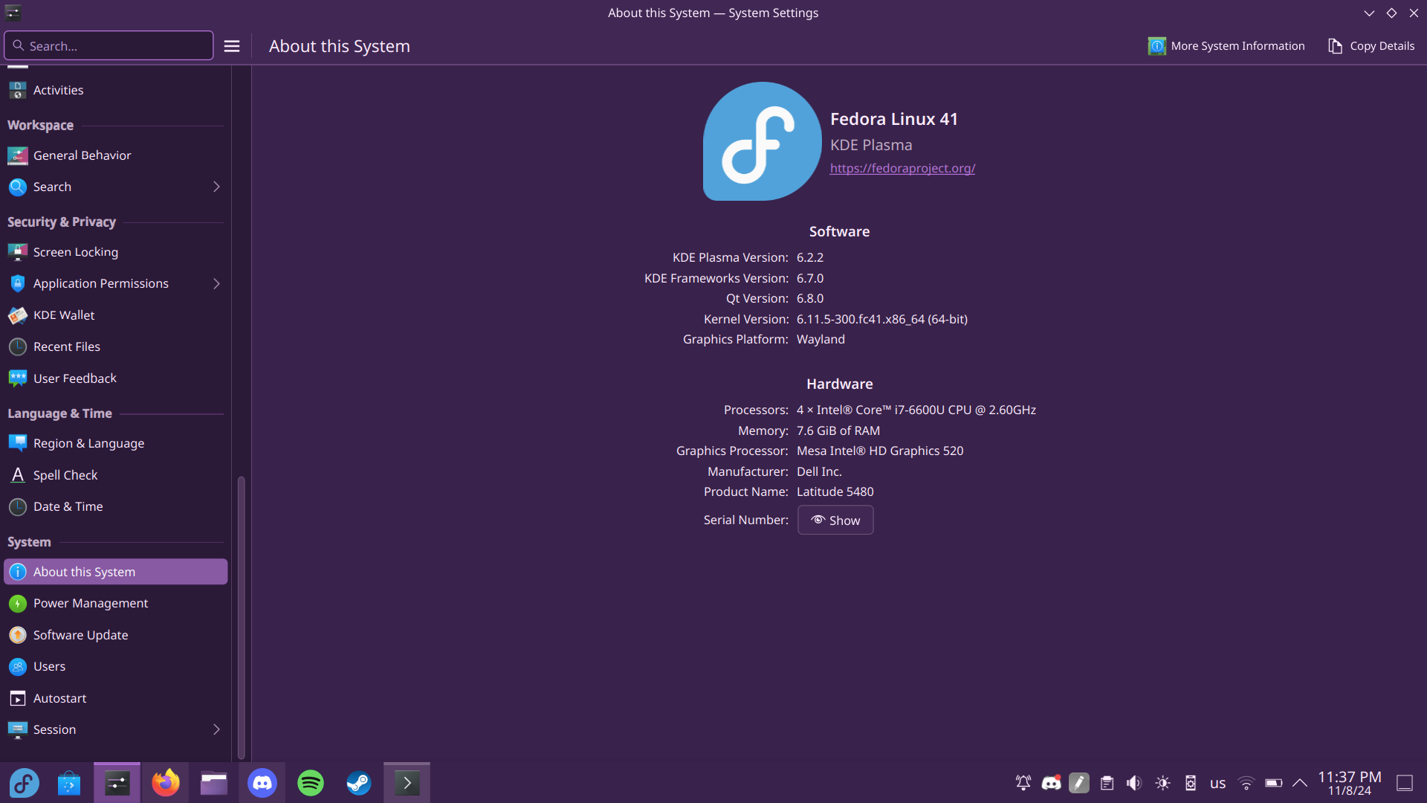1427x803 pixels.
Task: Click the More System Information icon
Action: [1156, 46]
